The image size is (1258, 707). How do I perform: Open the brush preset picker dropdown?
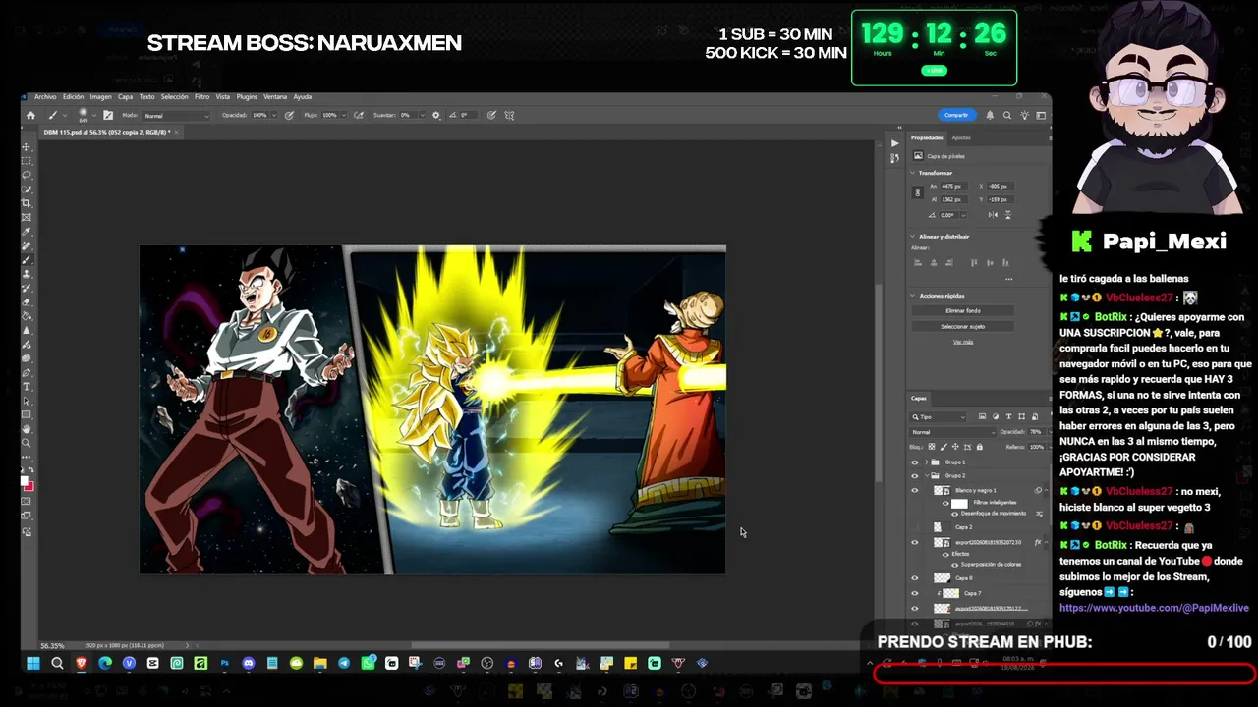[x=95, y=115]
